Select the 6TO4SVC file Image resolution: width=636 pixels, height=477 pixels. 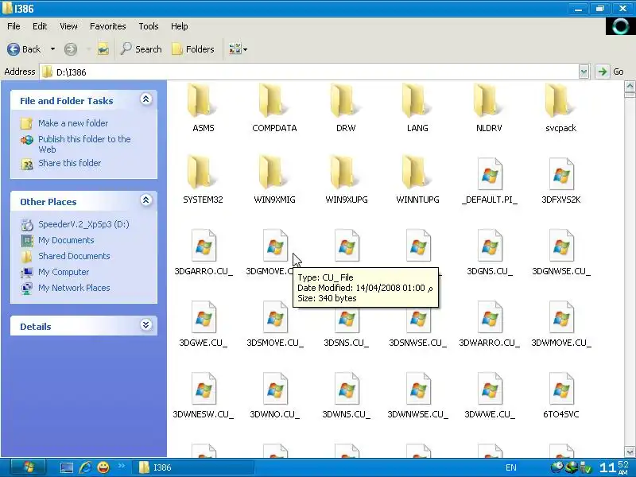pos(561,395)
